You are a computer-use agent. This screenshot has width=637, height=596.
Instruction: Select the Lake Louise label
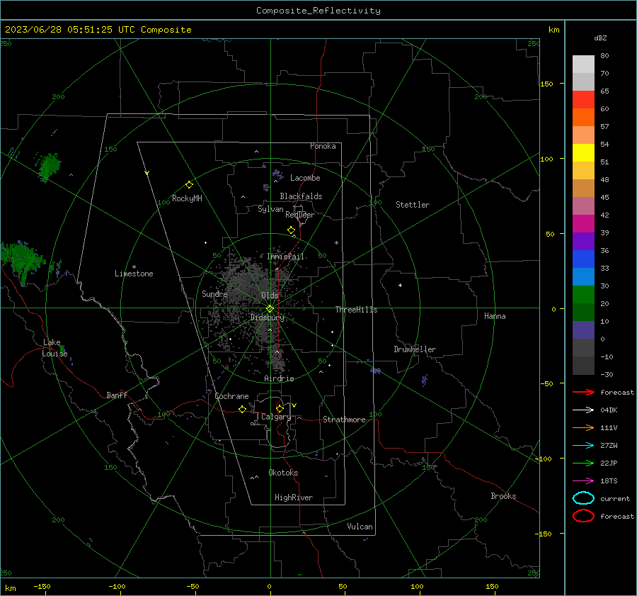click(x=54, y=348)
